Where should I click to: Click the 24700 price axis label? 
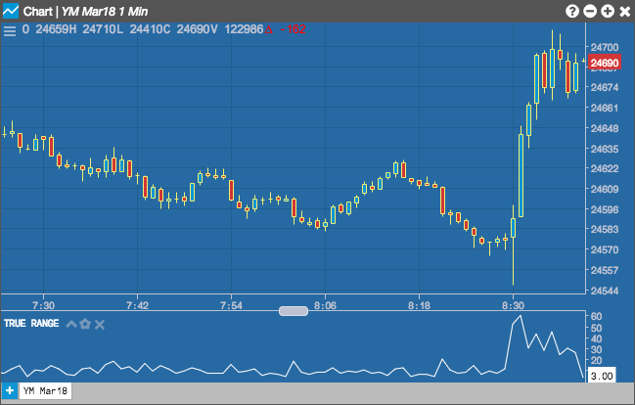(605, 47)
